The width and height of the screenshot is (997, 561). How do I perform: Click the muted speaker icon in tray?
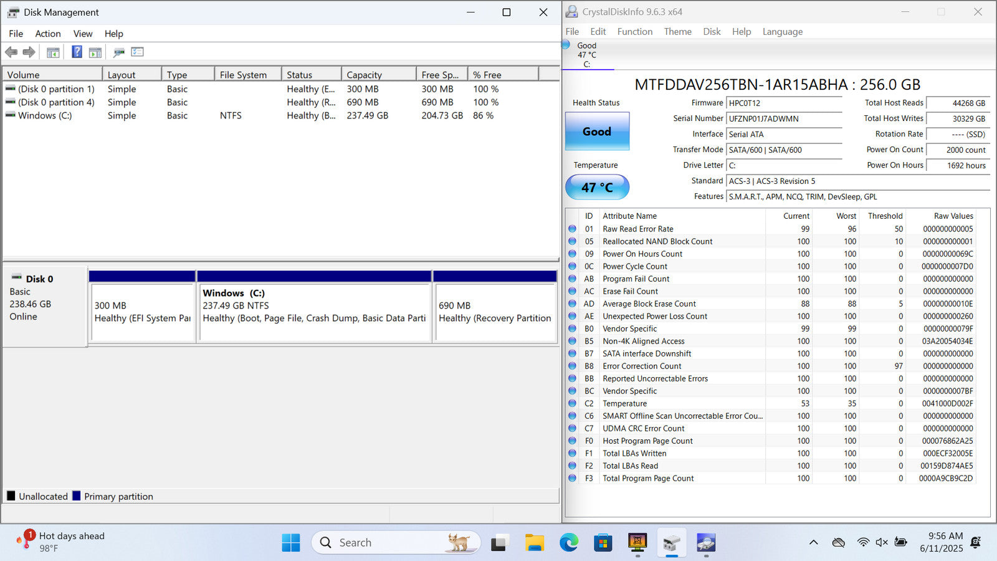coord(882,542)
